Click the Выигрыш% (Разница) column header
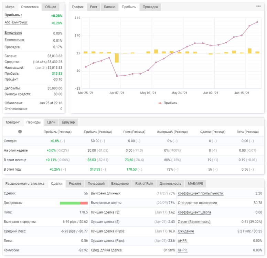The width and height of the screenshot is (267, 258). (x=172, y=132)
